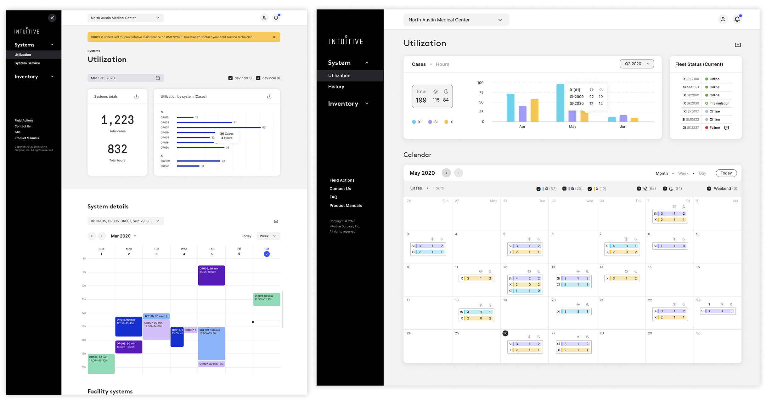Screen dimensions: 766x401
Task: Switch to the Hours tab
Action: point(442,64)
